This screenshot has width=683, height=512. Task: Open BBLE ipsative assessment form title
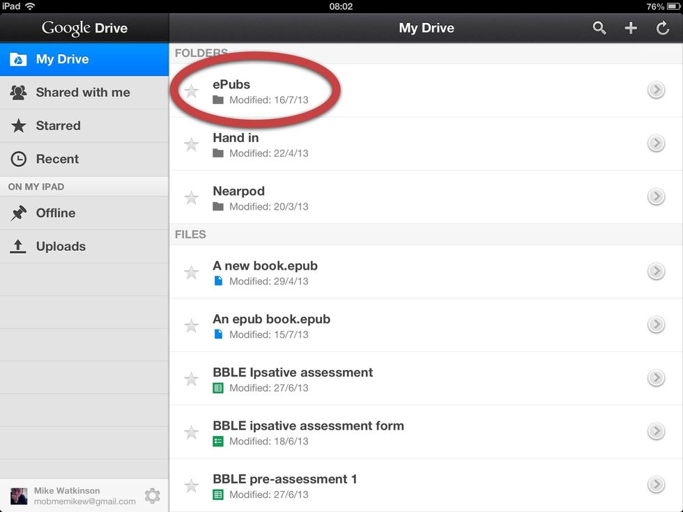(x=308, y=426)
